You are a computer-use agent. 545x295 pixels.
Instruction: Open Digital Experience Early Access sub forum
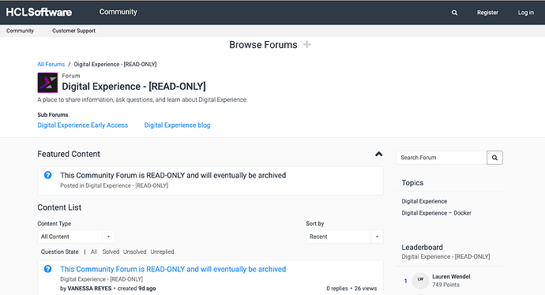click(83, 125)
